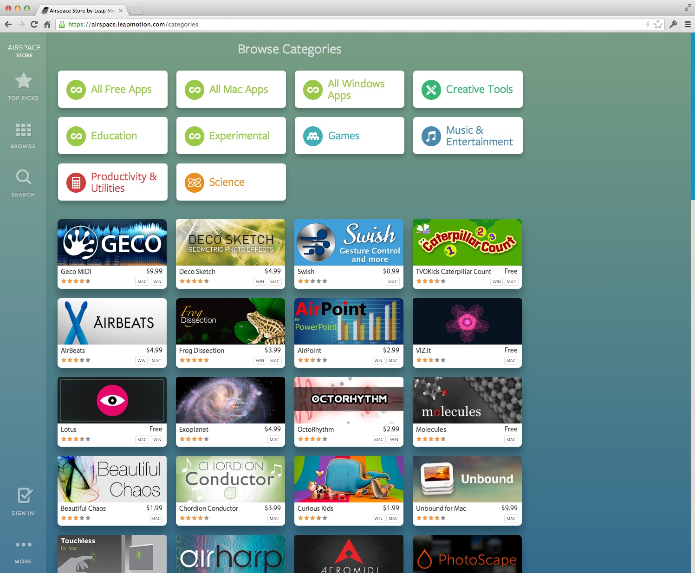Click the Geco MIDI $9.99 price
The height and width of the screenshot is (573, 695).
[x=154, y=271]
